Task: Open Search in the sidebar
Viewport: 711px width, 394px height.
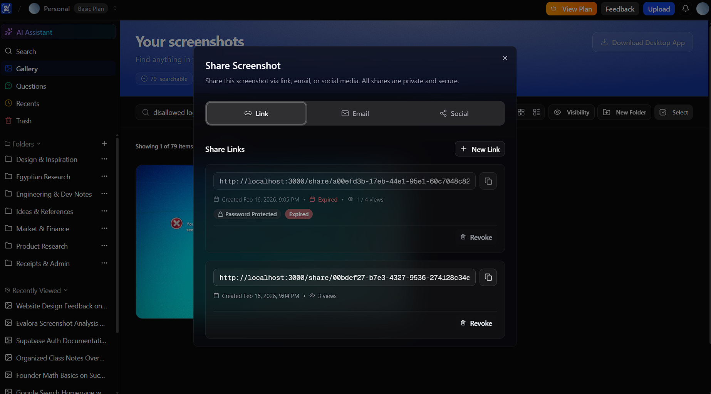Action: (25, 51)
